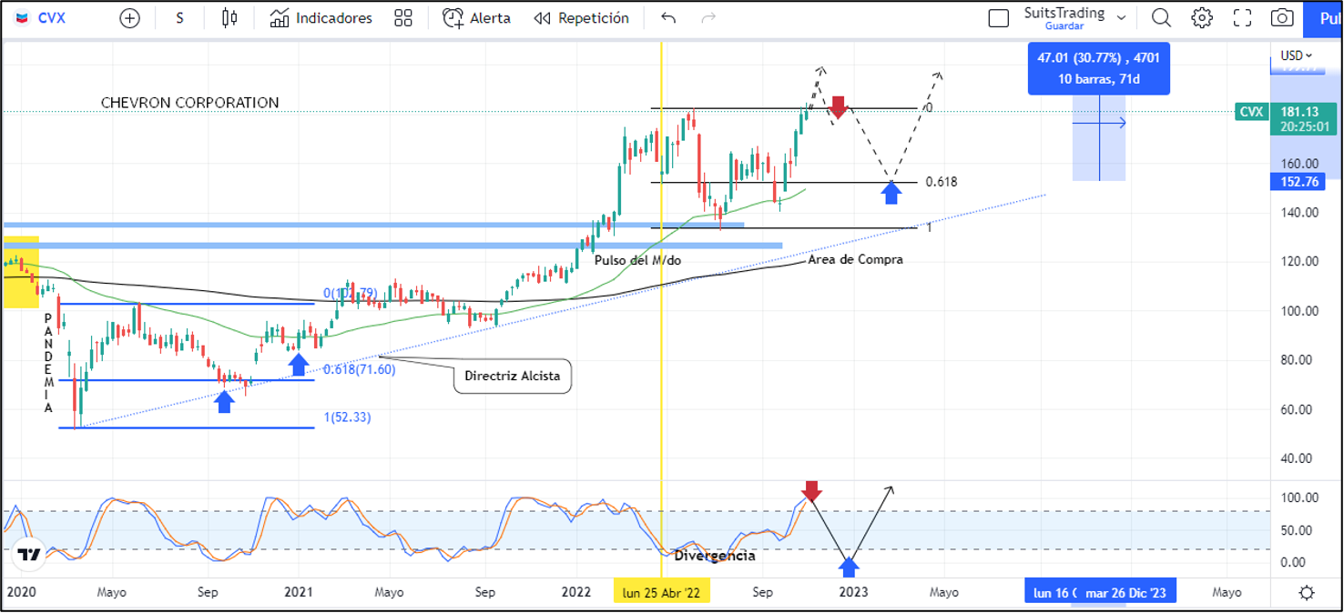Take a chart snapshot with the camera icon
1344x613 pixels.
point(1282,17)
